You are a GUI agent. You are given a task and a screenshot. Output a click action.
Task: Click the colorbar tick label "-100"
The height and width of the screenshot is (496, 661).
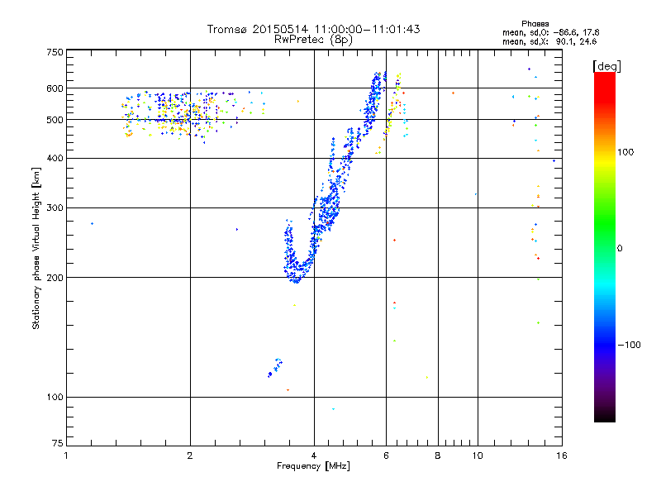629,345
